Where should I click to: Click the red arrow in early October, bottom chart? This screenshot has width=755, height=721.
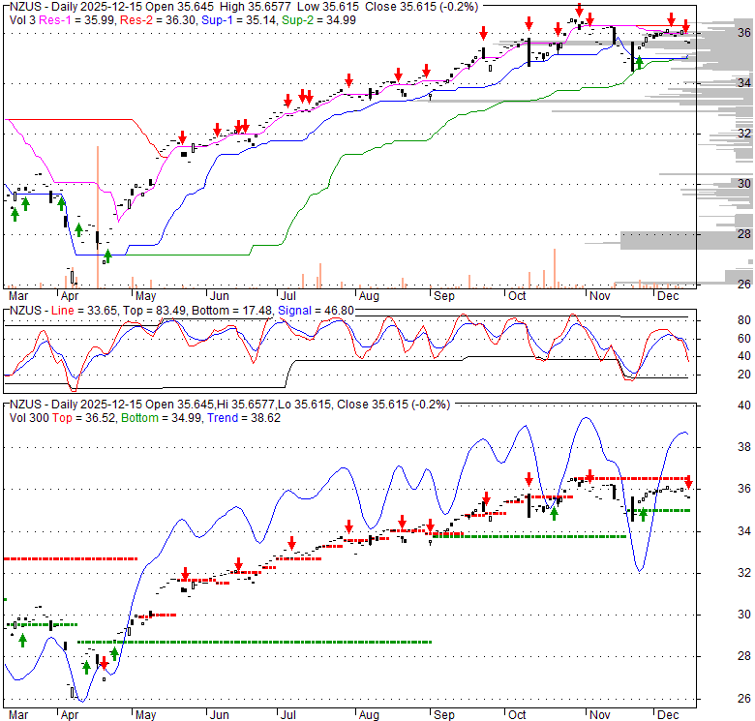528,479
